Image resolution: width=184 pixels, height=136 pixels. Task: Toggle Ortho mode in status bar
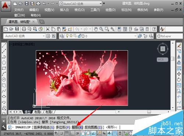[x=72, y=133]
